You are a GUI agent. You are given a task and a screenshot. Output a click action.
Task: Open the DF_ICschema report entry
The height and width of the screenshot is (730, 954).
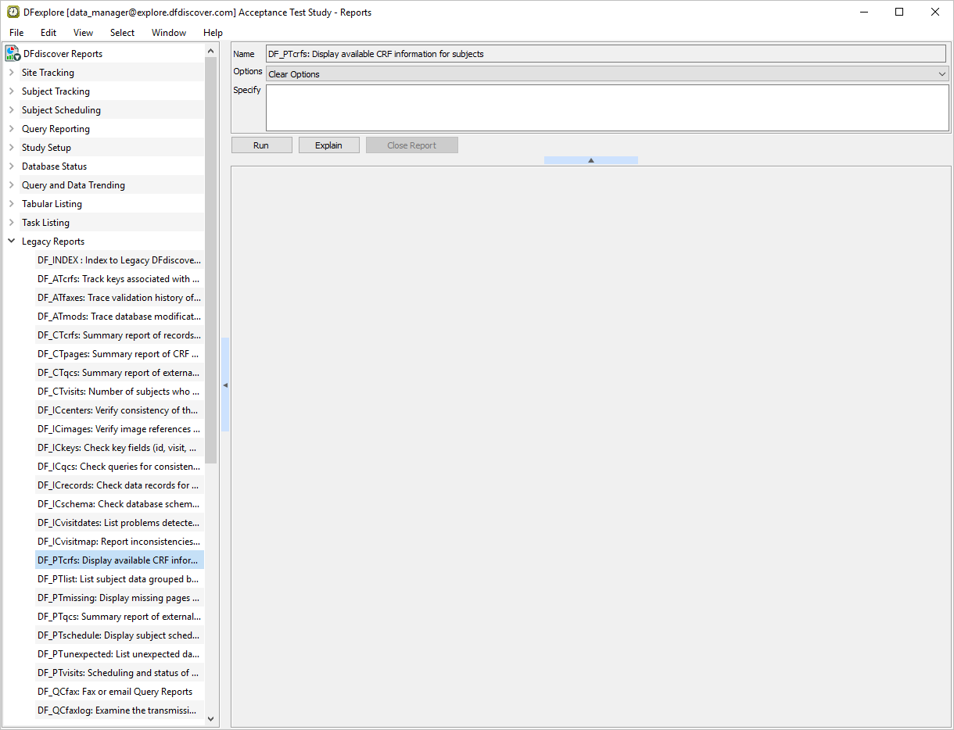click(x=118, y=504)
